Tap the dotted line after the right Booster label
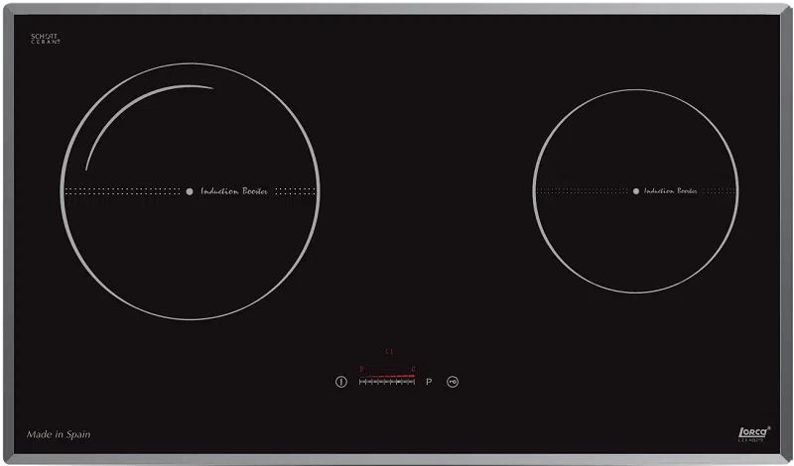 [x=719, y=190]
